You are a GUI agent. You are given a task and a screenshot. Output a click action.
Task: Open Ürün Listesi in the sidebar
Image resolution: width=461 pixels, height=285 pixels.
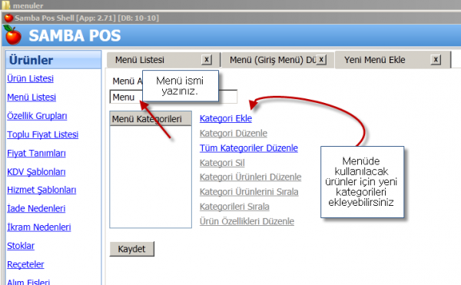[30, 78]
